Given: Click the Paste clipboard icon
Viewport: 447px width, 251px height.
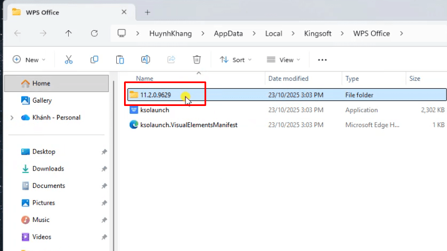Looking at the screenshot, I should pos(120,60).
